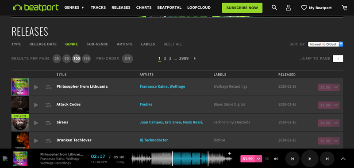354x168 pixels.
Task: Open the Type filter
Action: (16, 44)
